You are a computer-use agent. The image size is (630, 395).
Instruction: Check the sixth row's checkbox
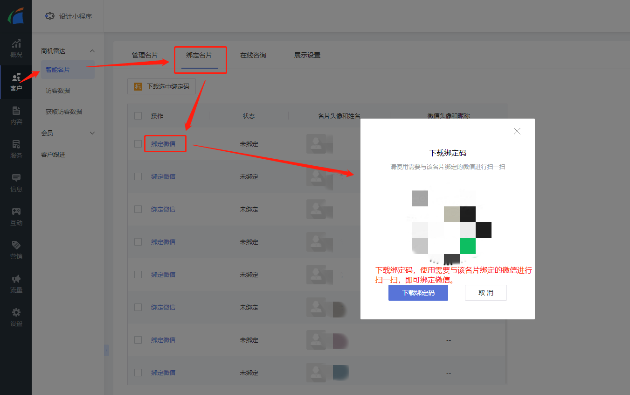coord(138,307)
